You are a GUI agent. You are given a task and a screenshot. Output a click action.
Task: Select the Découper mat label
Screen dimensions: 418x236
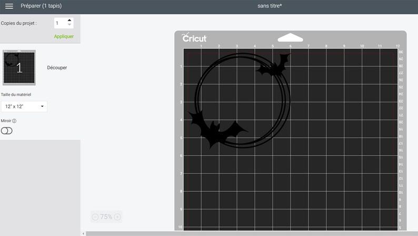coord(57,68)
